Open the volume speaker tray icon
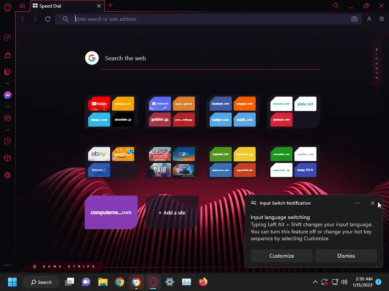This screenshot has width=389, height=291. click(x=344, y=282)
